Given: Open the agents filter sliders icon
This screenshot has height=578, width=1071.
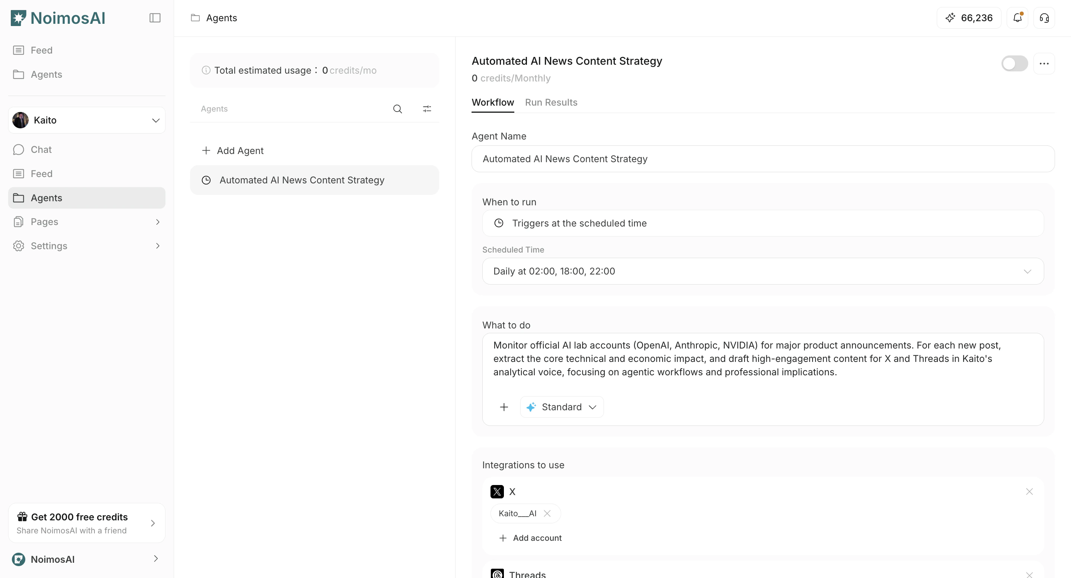Looking at the screenshot, I should 427,109.
